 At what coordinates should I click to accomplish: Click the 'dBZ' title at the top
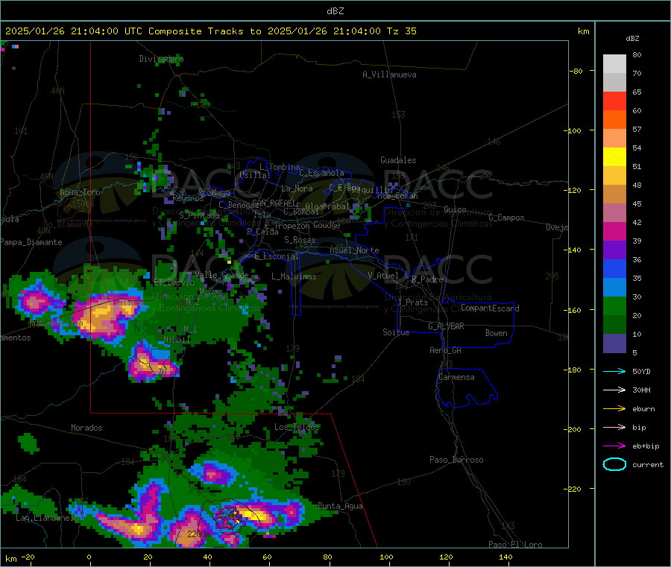[x=335, y=11]
